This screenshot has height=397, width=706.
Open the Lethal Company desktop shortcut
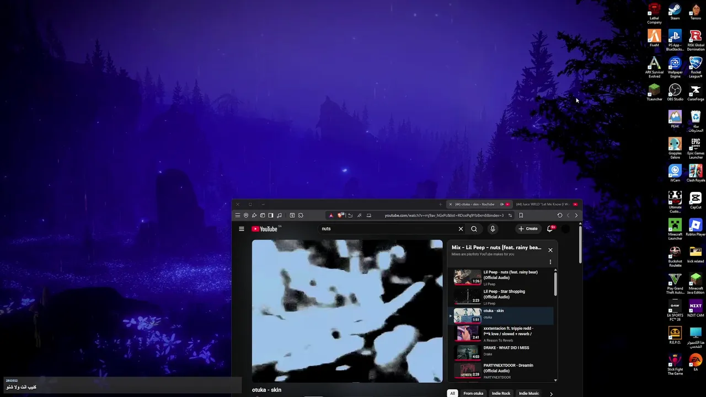point(654,14)
